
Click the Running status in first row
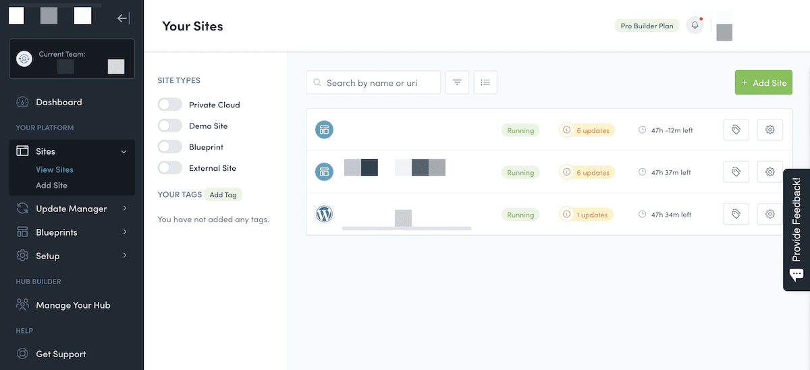pyautogui.click(x=520, y=130)
